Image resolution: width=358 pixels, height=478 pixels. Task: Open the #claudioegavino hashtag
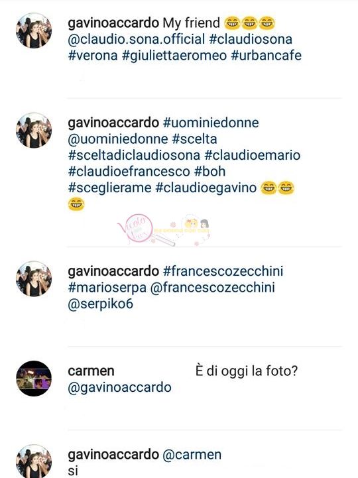click(206, 188)
